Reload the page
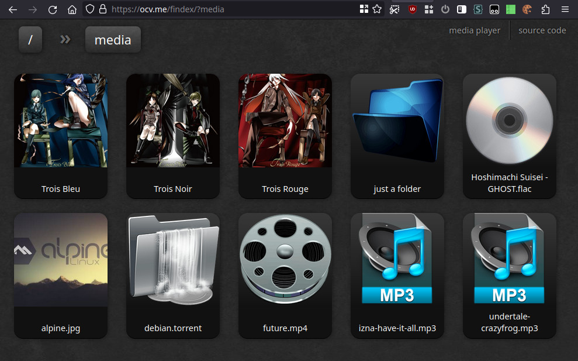Viewport: 578px width, 361px height. pos(53,9)
